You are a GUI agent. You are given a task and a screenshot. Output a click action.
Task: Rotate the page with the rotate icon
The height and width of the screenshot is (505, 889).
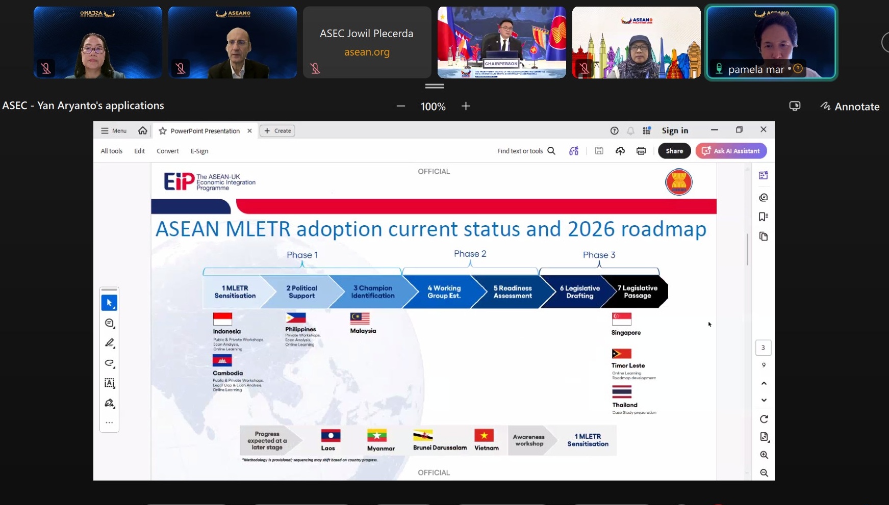pyautogui.click(x=764, y=419)
